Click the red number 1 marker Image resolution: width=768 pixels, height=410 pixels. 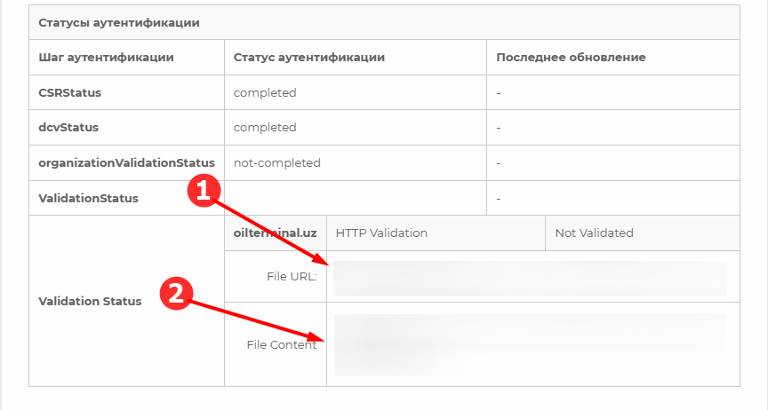[204, 190]
